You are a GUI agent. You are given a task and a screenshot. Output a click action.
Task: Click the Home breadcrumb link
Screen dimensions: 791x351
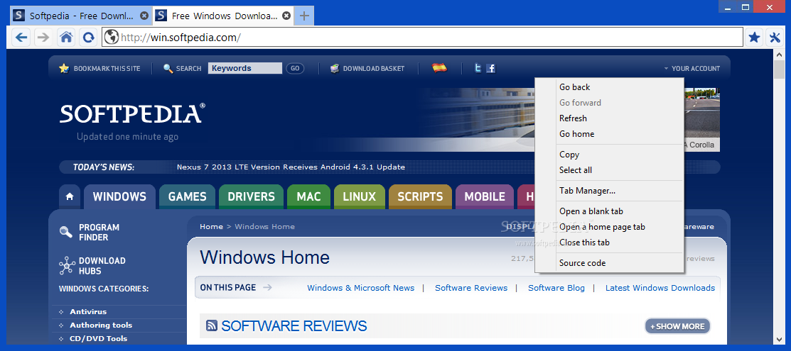[211, 227]
